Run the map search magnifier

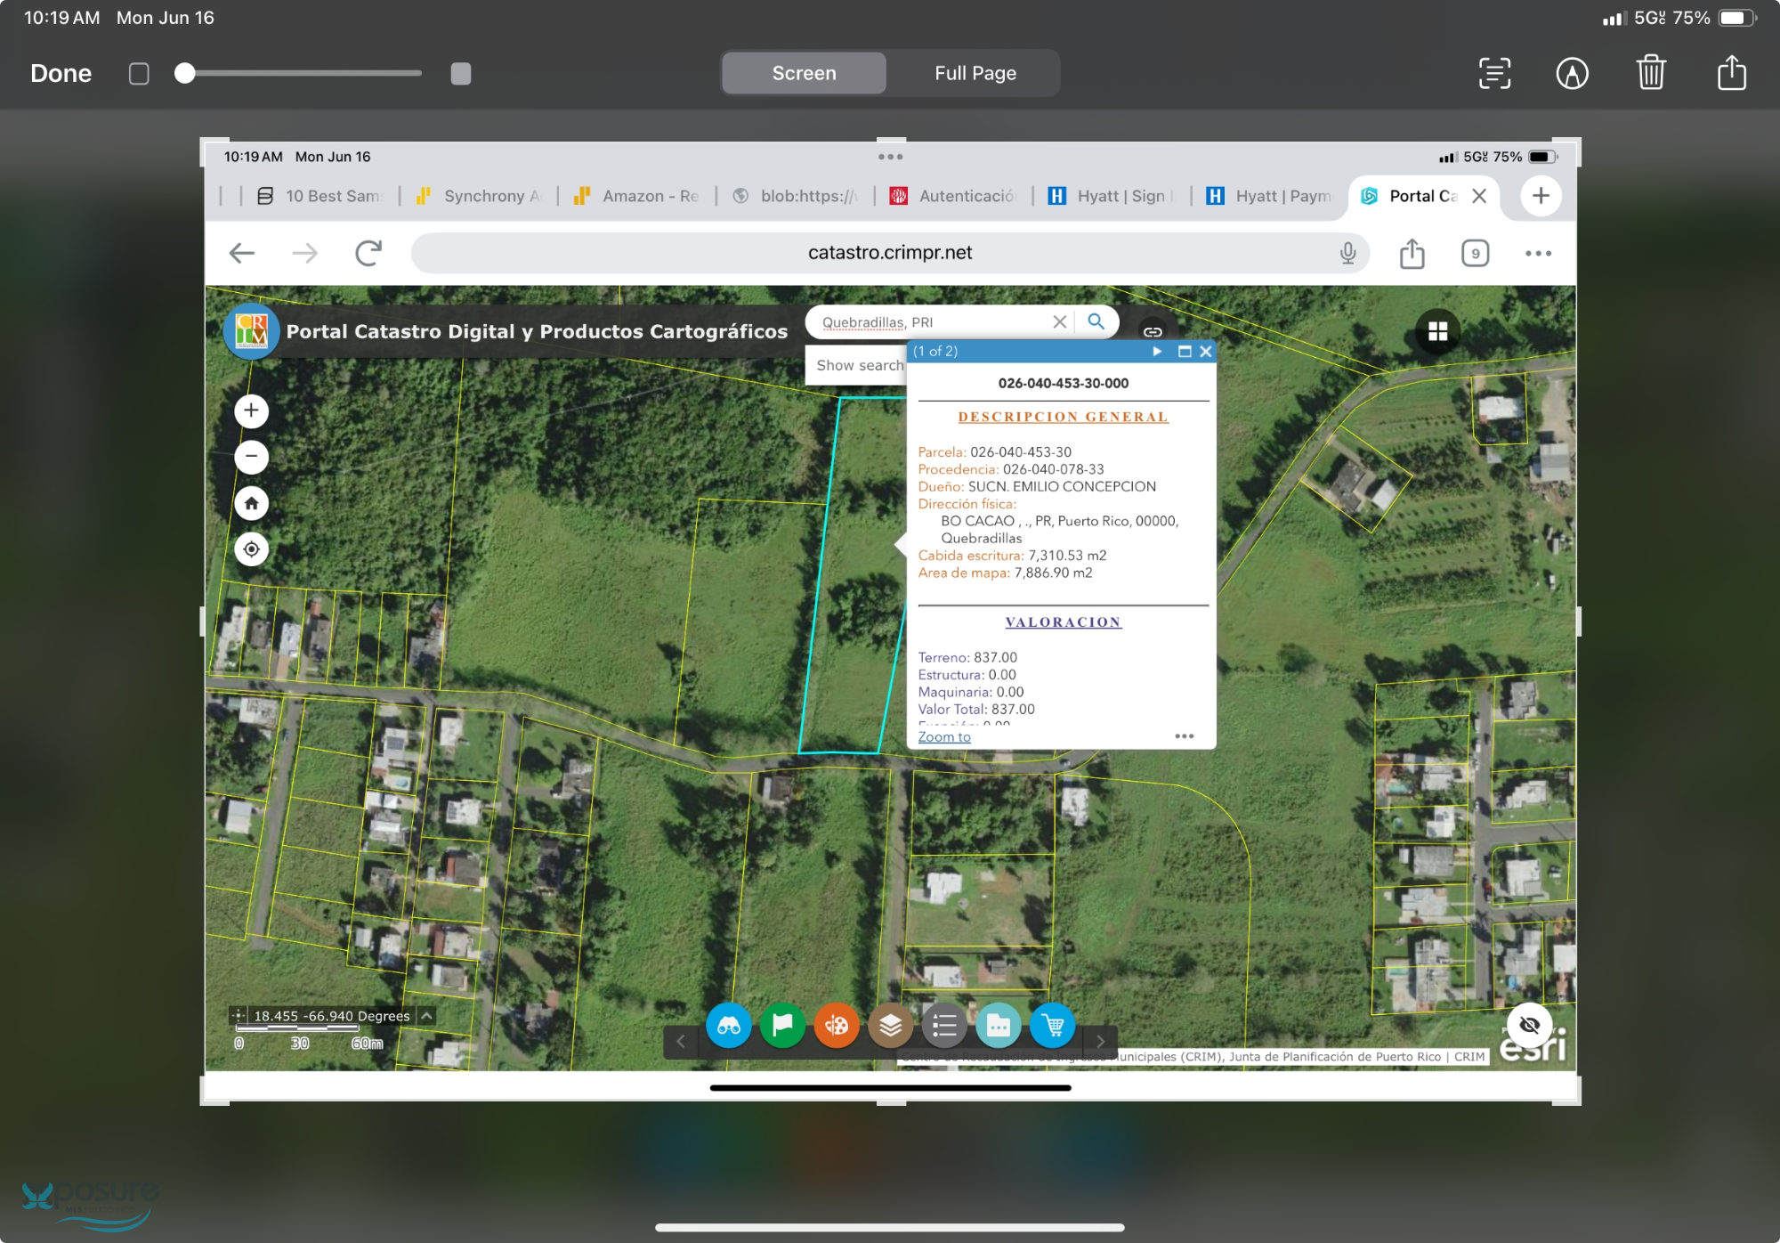(x=1096, y=321)
